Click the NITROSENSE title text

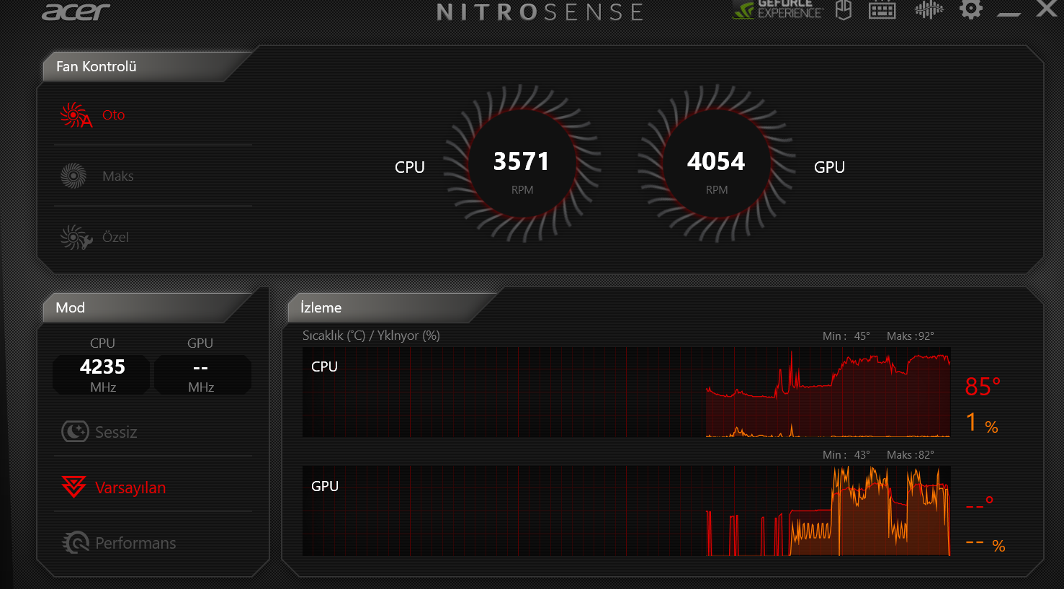click(x=540, y=12)
